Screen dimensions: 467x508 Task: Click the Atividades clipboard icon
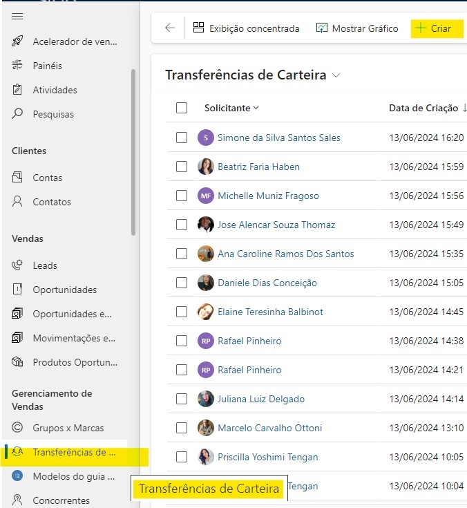pyautogui.click(x=18, y=90)
